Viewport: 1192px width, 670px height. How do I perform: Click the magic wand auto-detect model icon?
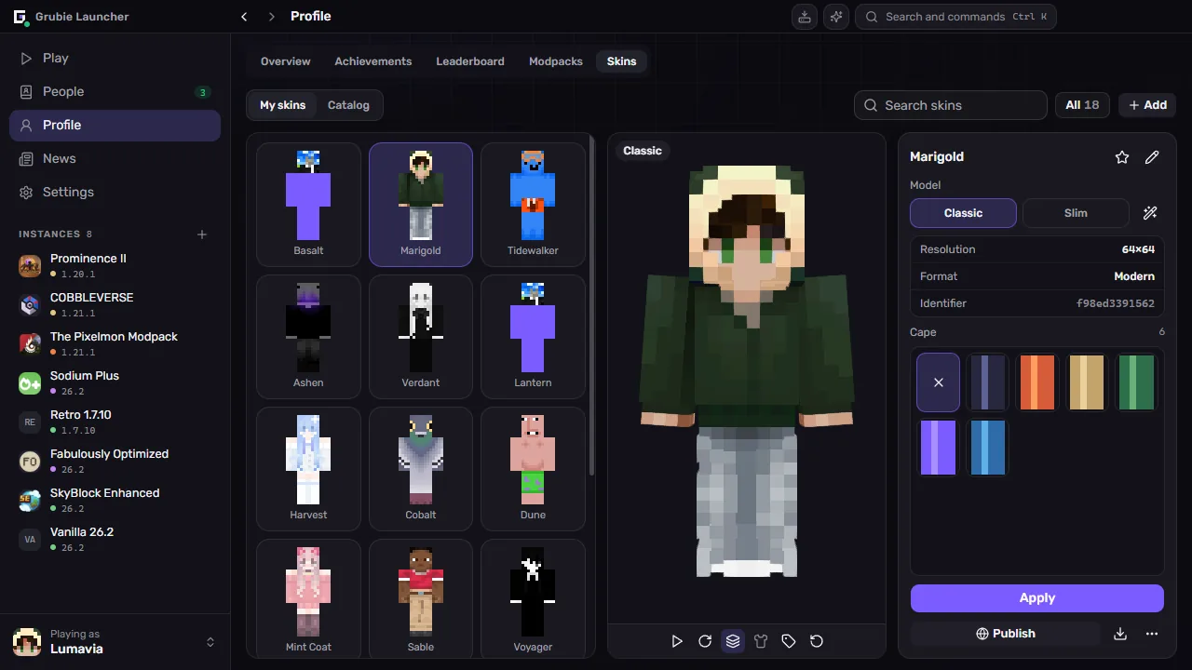(1150, 213)
